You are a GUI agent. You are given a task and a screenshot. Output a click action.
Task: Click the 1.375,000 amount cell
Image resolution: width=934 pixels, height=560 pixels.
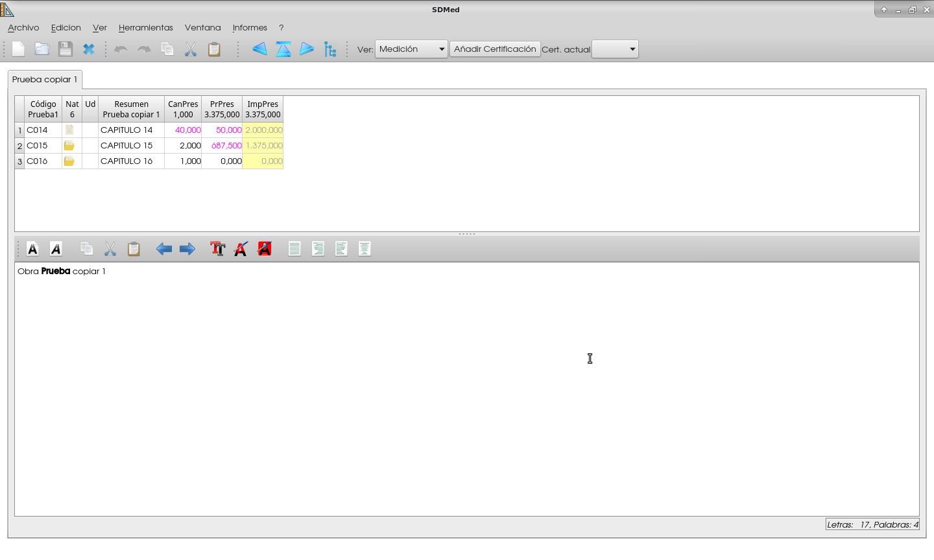coord(263,146)
